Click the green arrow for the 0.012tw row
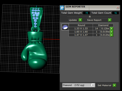Viewport: 122px width, 91px height. 112,35
